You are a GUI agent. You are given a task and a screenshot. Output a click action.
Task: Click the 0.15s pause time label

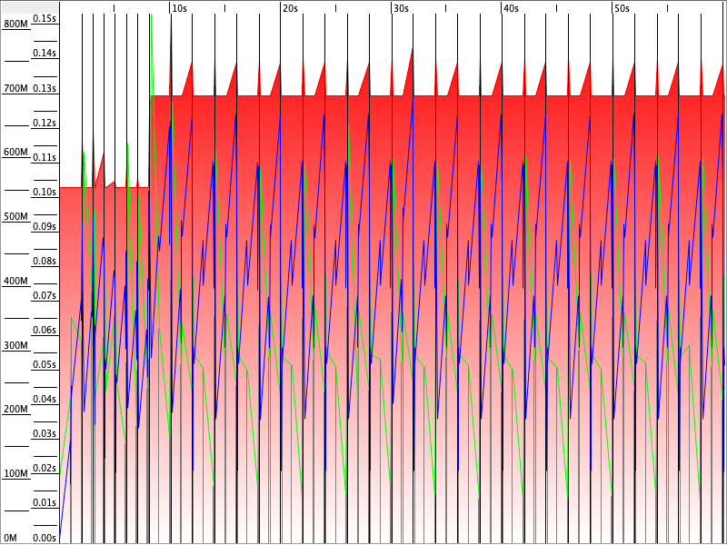pyautogui.click(x=45, y=18)
